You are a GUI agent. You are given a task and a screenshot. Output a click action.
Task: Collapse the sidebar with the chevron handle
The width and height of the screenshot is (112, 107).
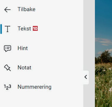click(86, 77)
